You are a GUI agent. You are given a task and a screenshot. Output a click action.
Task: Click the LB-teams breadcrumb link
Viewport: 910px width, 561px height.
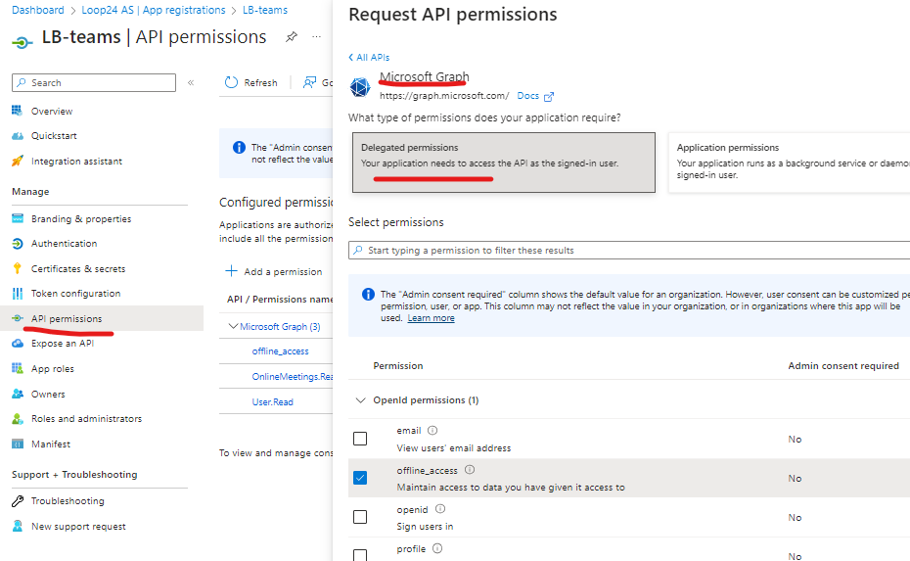(264, 10)
